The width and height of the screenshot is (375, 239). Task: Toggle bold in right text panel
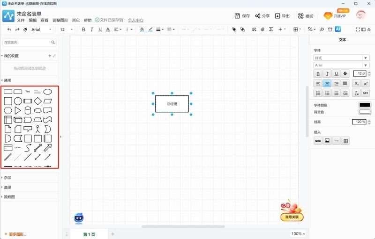[x=318, y=74]
